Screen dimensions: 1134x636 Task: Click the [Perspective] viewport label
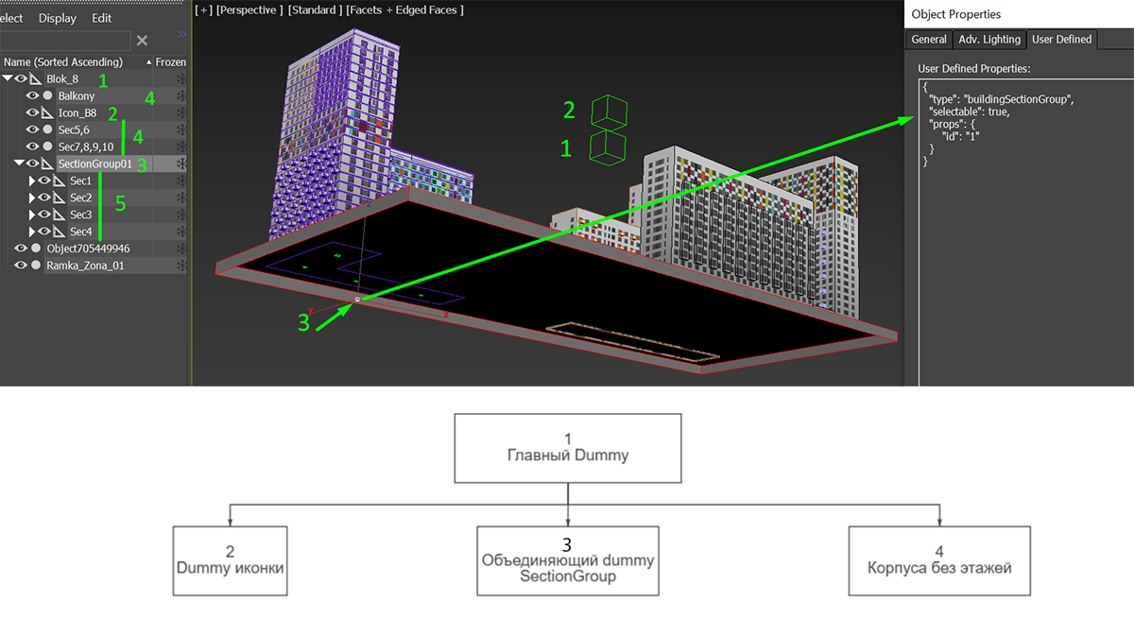(249, 9)
